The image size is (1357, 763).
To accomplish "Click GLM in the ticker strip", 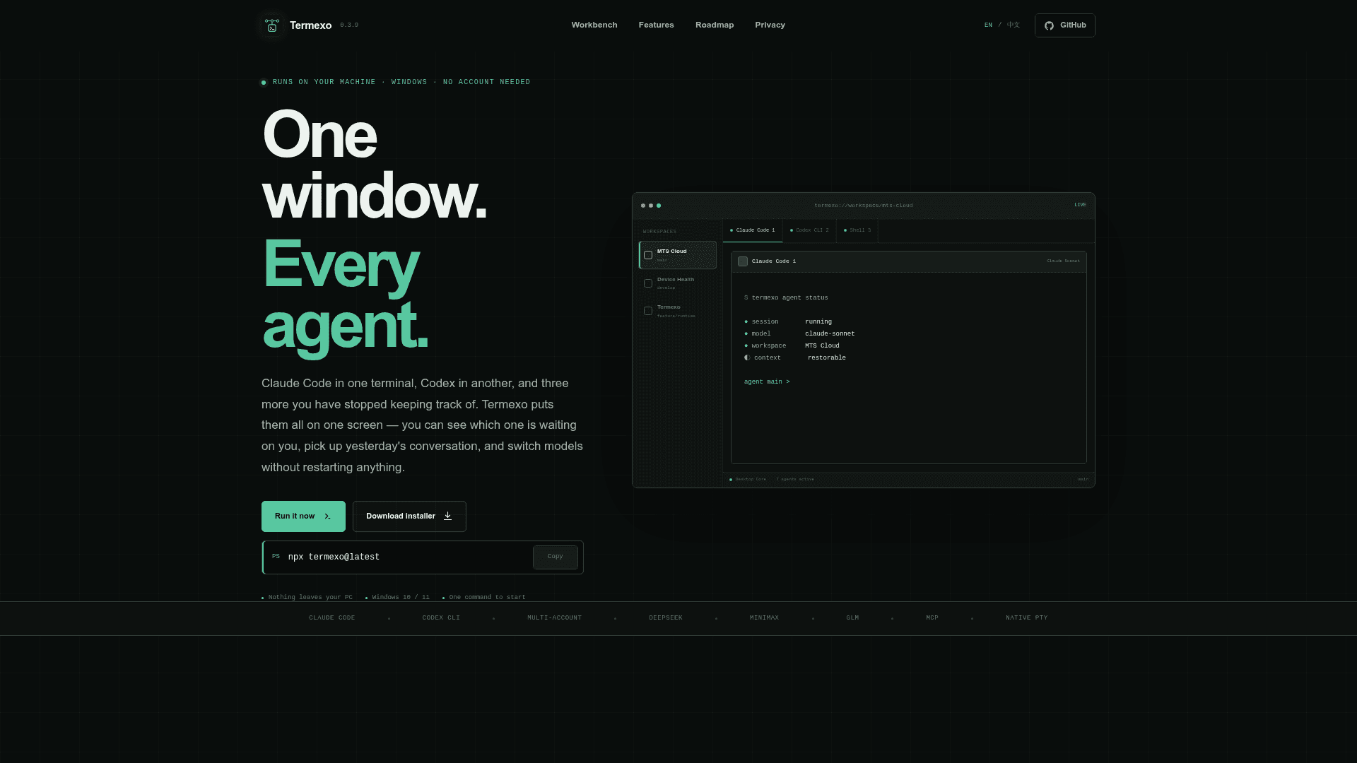I will click(853, 618).
